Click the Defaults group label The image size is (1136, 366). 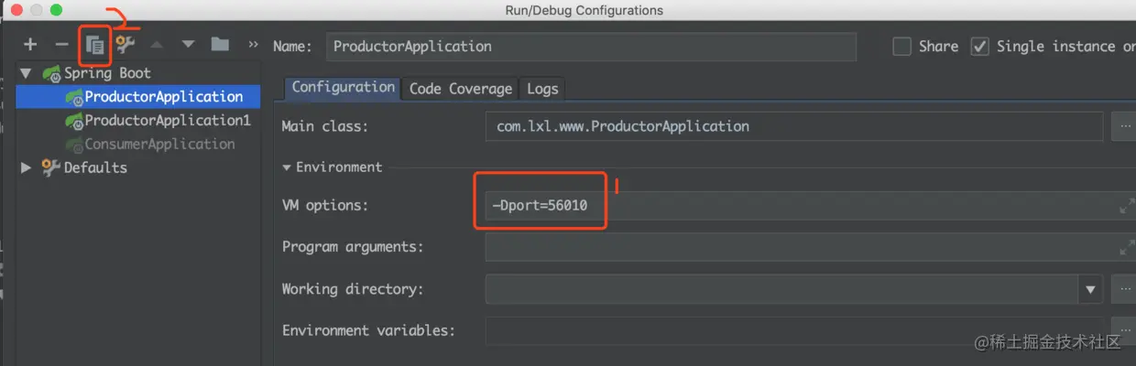(x=95, y=167)
